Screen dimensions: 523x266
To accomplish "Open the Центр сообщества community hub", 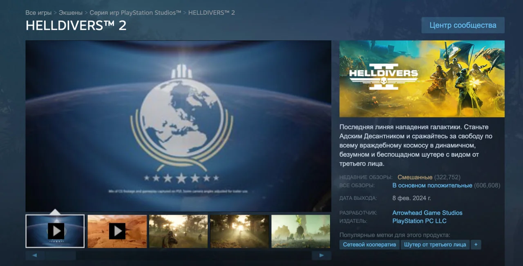I will coord(463,25).
